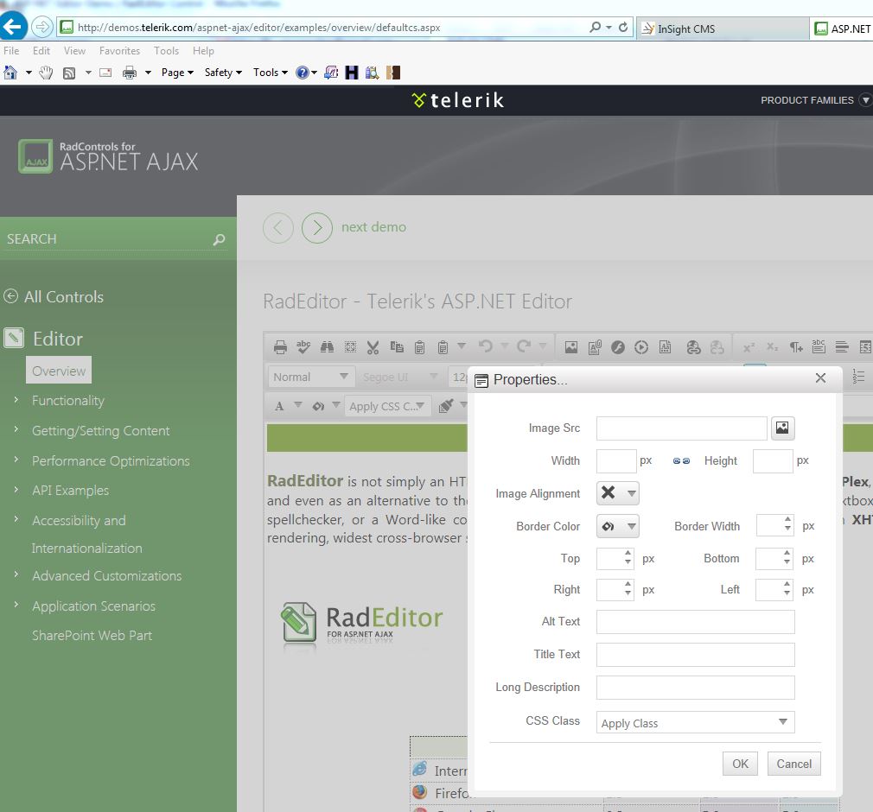Toggle constrain proportions chain icon

tap(681, 460)
